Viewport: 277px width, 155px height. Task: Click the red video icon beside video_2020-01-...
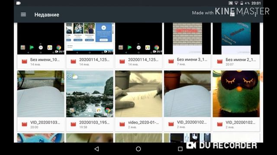coord(122,124)
